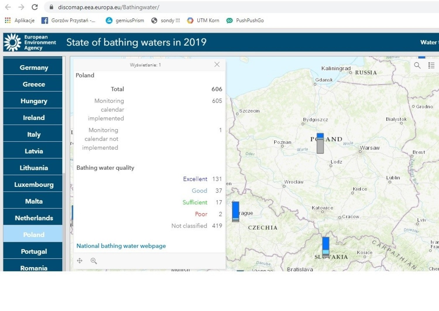The height and width of the screenshot is (311, 439).
Task: Click the Warsaw label on the map
Action: (x=370, y=148)
